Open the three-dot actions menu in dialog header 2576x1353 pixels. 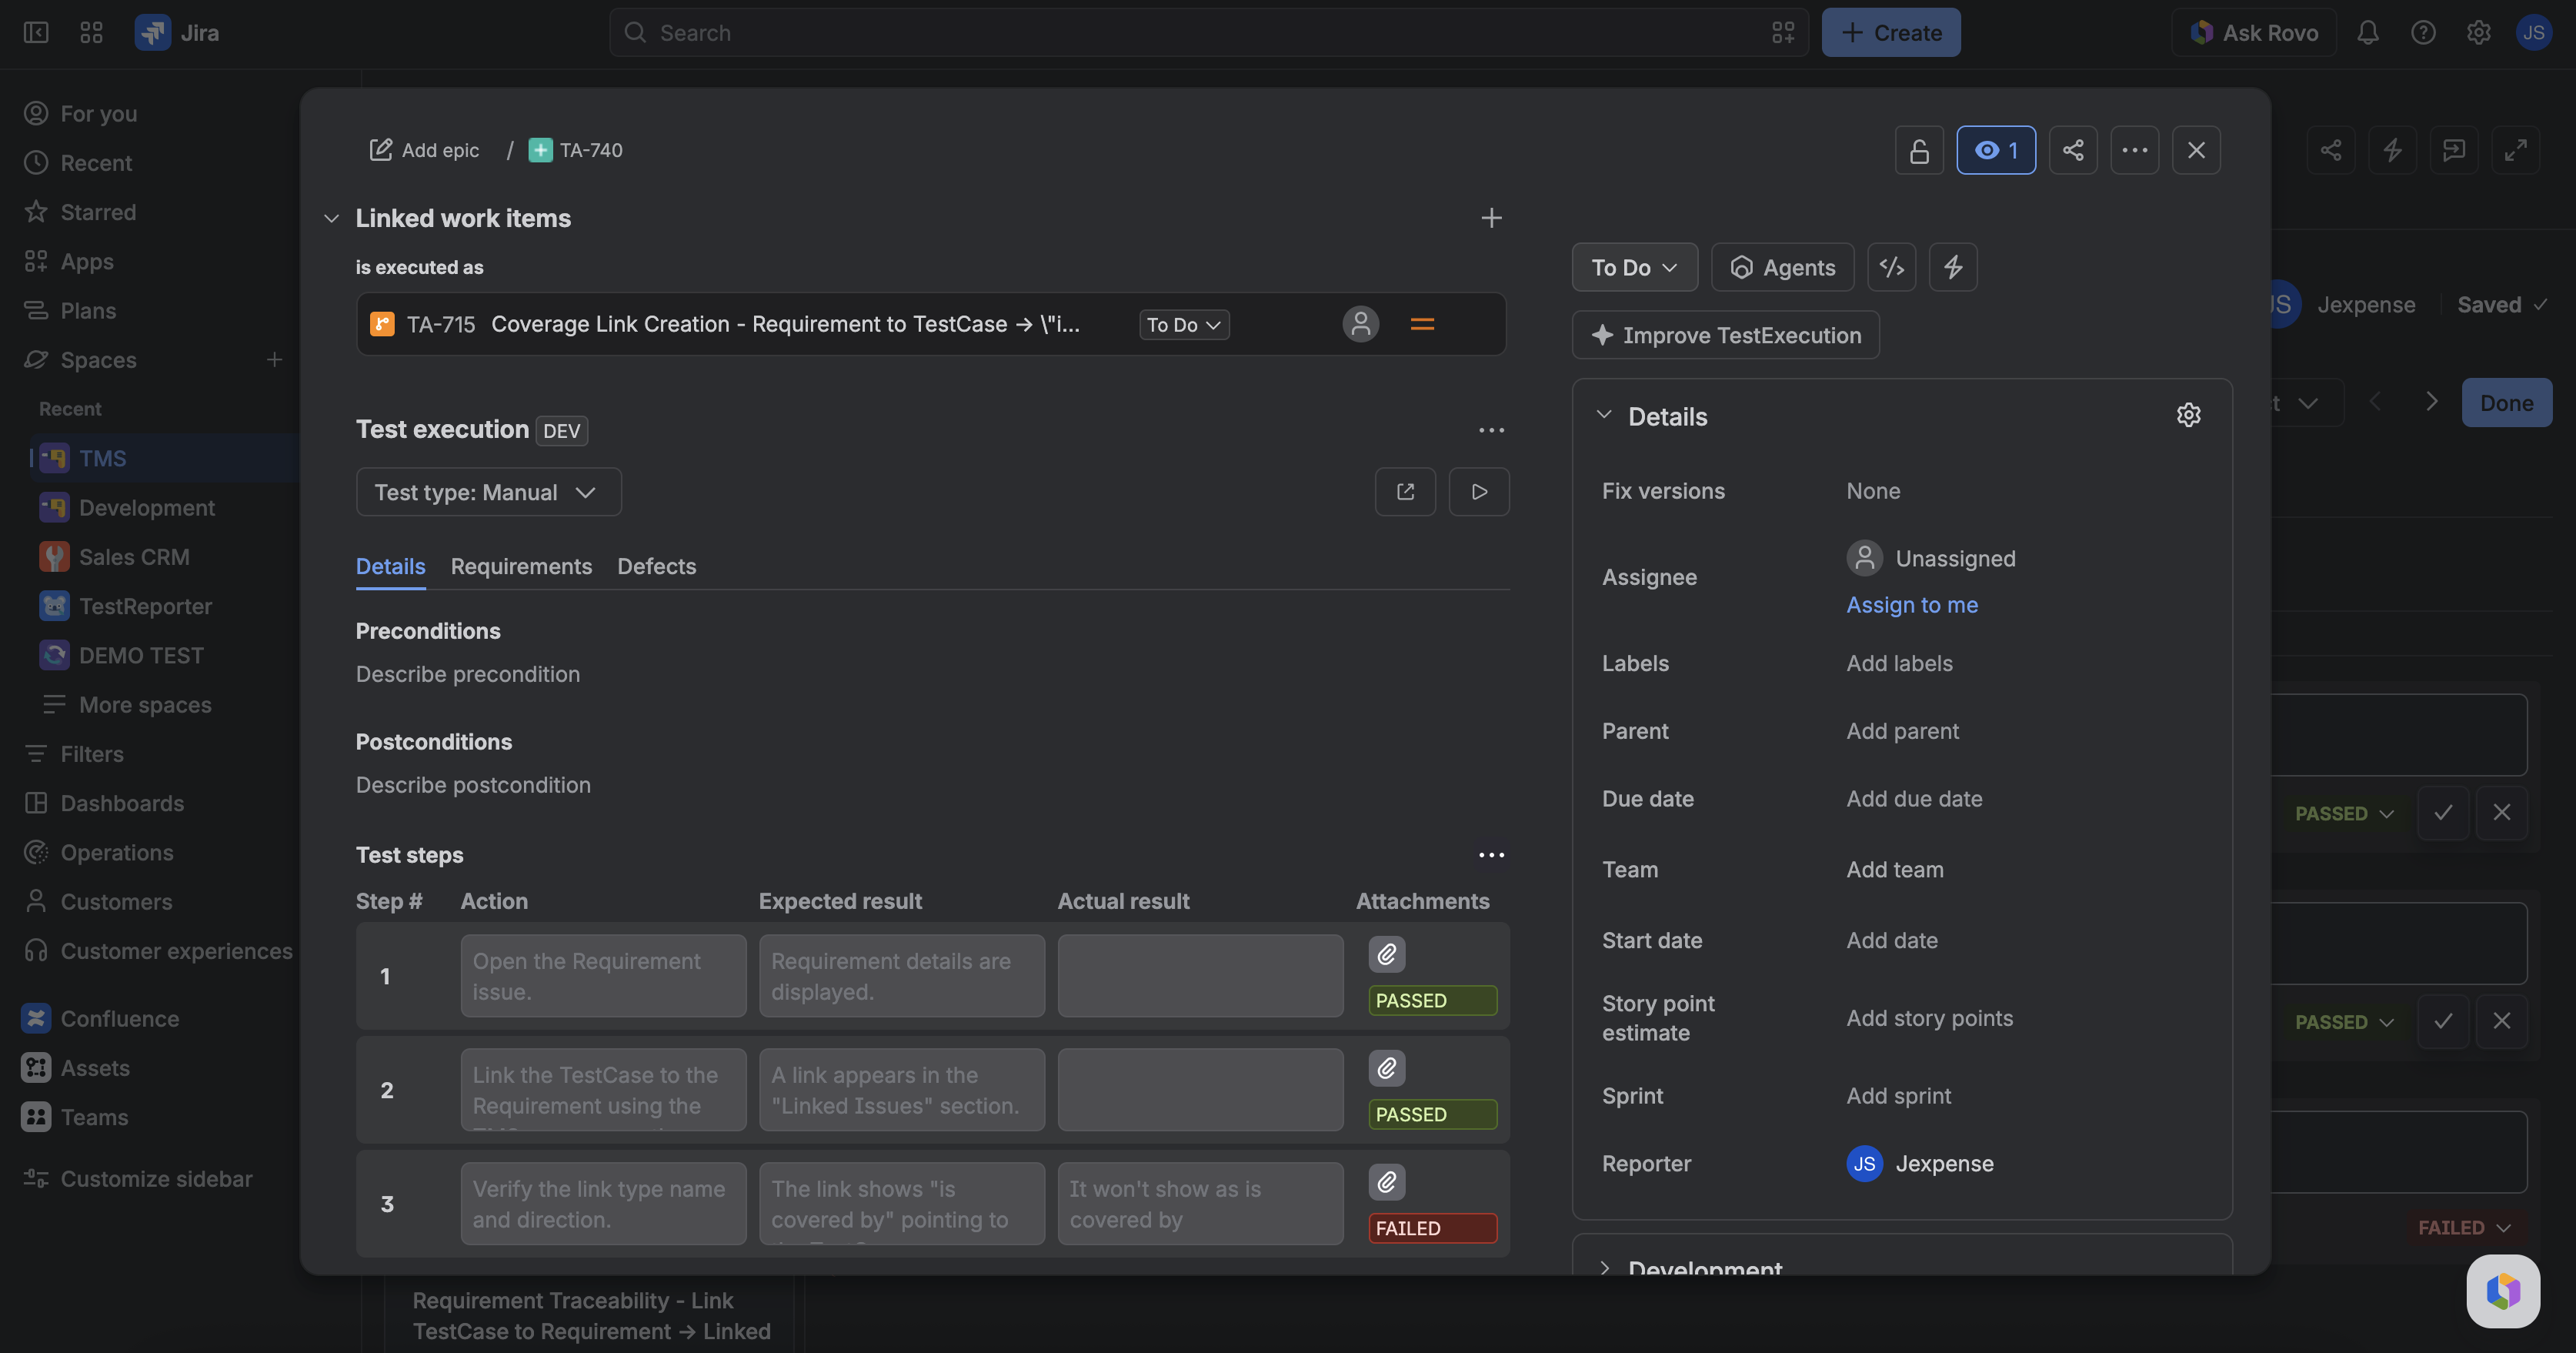point(2135,150)
